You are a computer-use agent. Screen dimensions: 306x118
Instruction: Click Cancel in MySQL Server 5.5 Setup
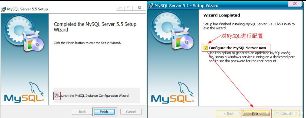[x=131, y=112]
